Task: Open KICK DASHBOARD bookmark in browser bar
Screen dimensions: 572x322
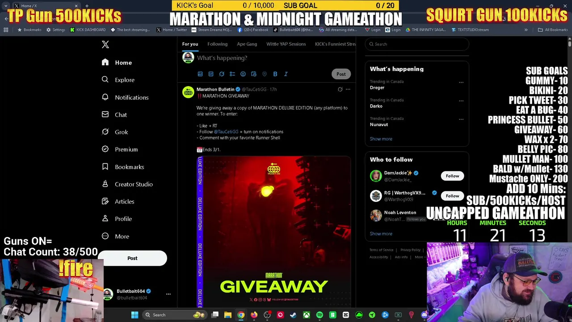Action: point(88,30)
